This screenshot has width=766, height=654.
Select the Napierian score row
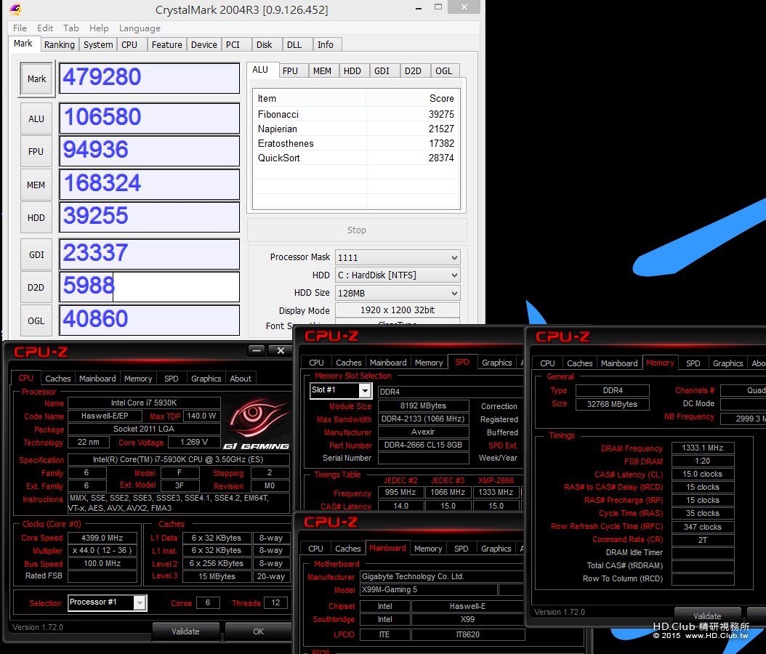356,129
